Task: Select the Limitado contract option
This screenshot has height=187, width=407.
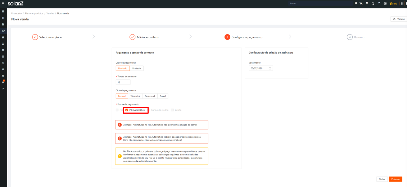Action: pyautogui.click(x=122, y=68)
